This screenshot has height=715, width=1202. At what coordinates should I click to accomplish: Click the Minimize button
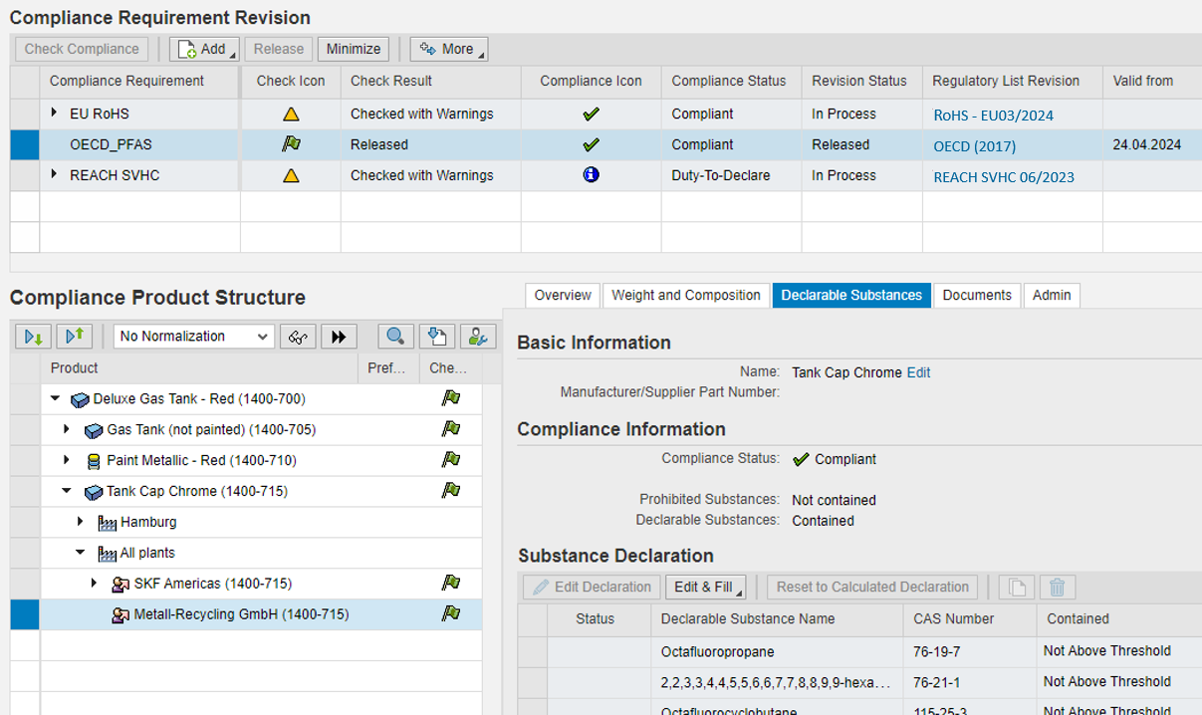click(354, 49)
